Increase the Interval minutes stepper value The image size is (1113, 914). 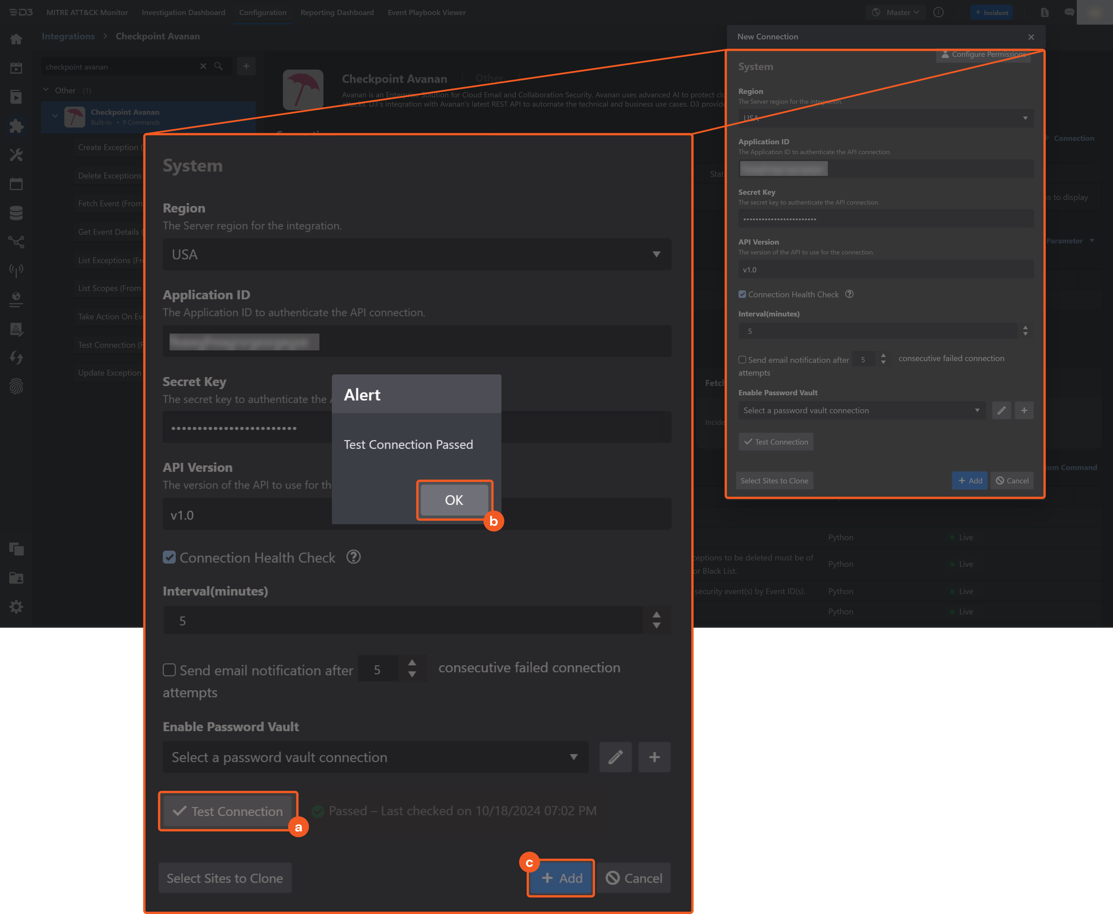[656, 614]
